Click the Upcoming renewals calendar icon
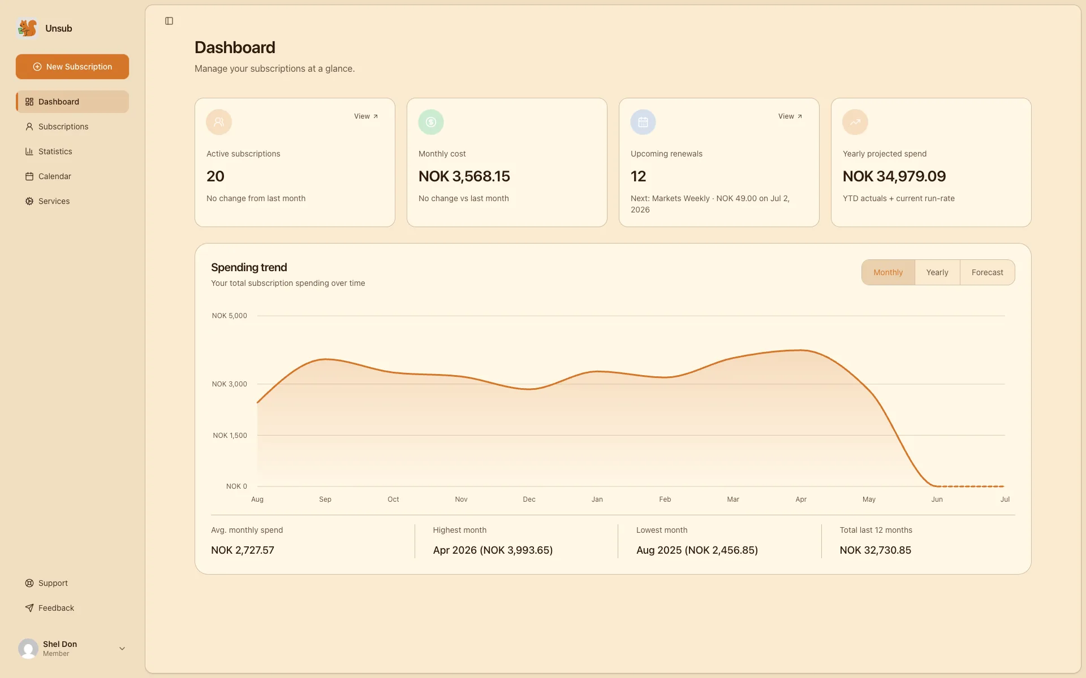This screenshot has height=678, width=1086. tap(643, 122)
